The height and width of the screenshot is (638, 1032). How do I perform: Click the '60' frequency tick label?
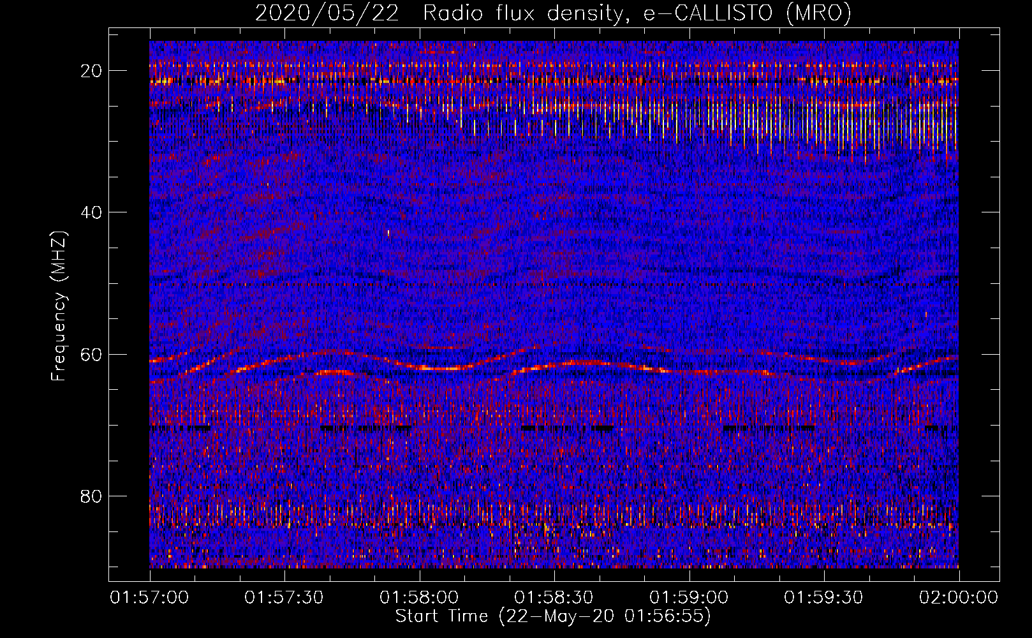pyautogui.click(x=92, y=354)
